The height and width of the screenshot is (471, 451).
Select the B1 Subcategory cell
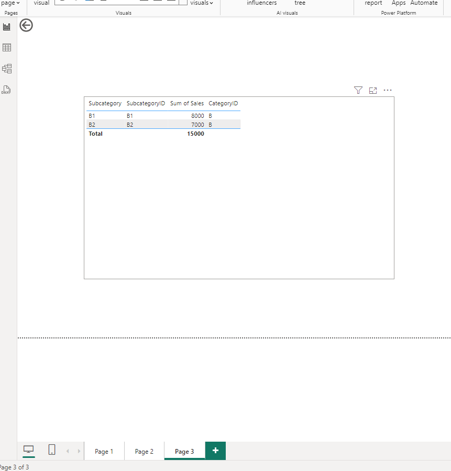tap(92, 116)
